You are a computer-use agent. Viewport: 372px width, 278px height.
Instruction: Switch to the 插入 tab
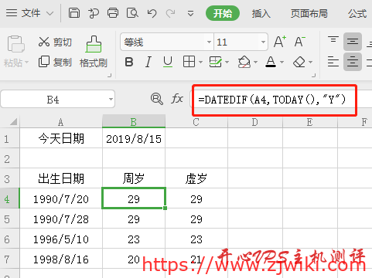pos(261,13)
